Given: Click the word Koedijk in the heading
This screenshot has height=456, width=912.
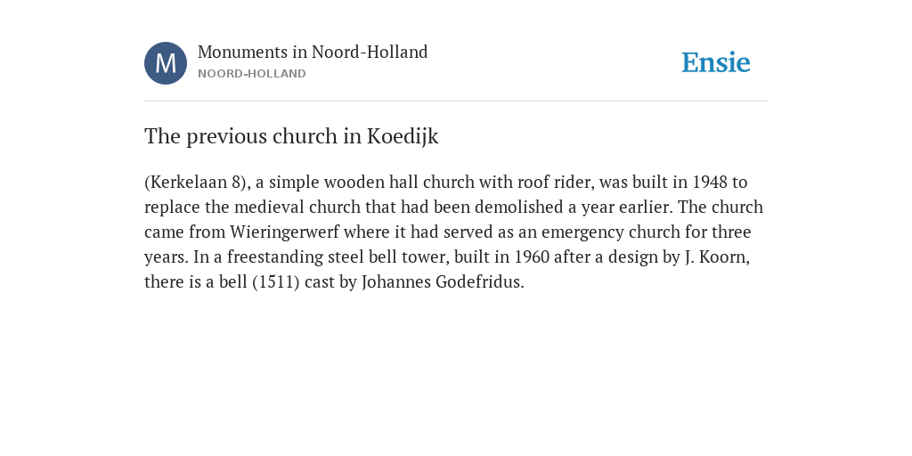Looking at the screenshot, I should coord(403,136).
